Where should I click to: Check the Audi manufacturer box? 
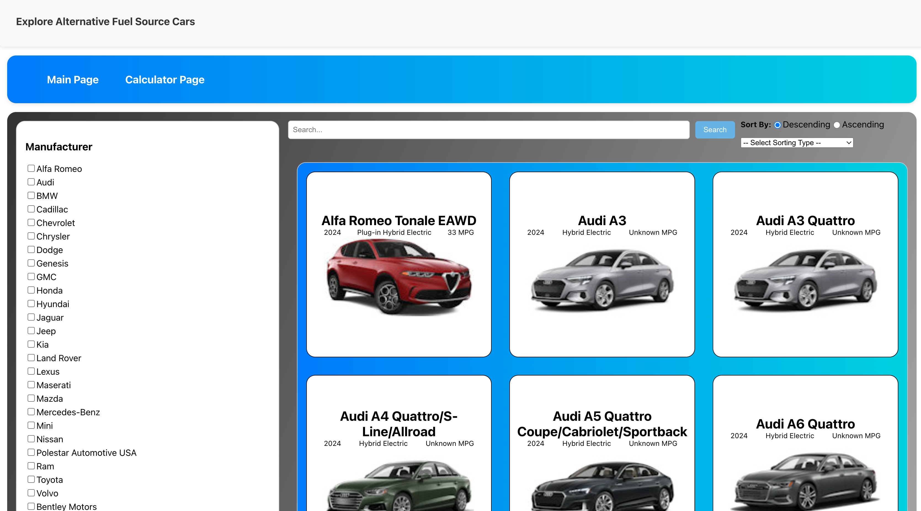click(x=31, y=182)
